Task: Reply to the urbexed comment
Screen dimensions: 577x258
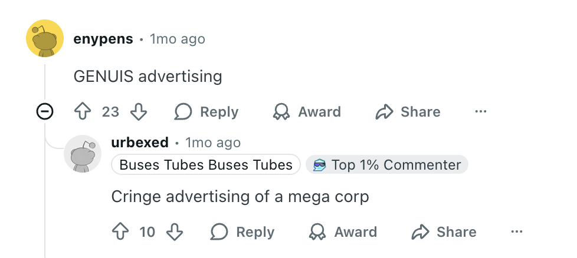Action: 242,232
